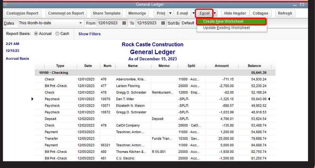This screenshot has width=315, height=168.
Task: Select the Split column header
Action: [191, 66]
